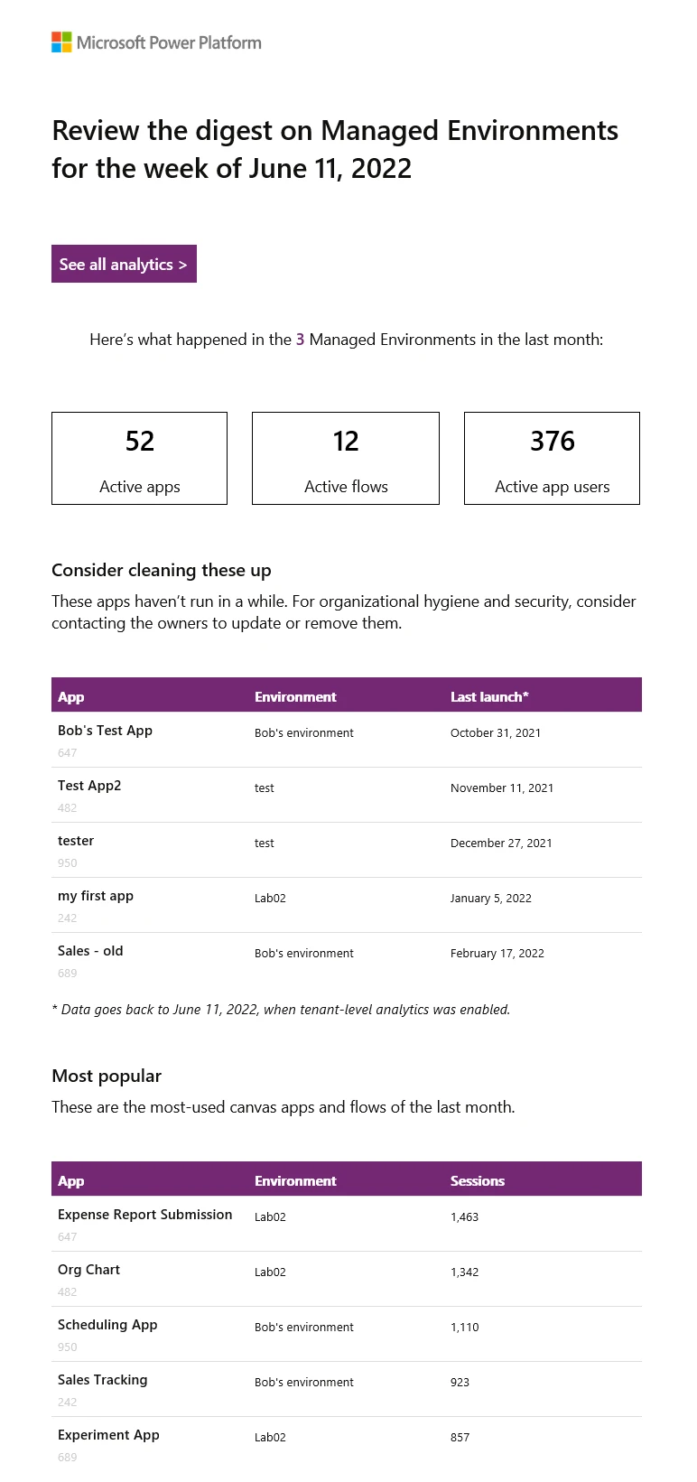Image resolution: width=697 pixels, height=1482 pixels.
Task: Select Test App2 in the cleanup table
Action: click(89, 786)
